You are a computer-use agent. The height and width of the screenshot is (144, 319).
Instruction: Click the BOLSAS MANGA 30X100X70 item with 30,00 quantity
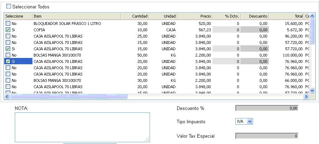(x=57, y=80)
